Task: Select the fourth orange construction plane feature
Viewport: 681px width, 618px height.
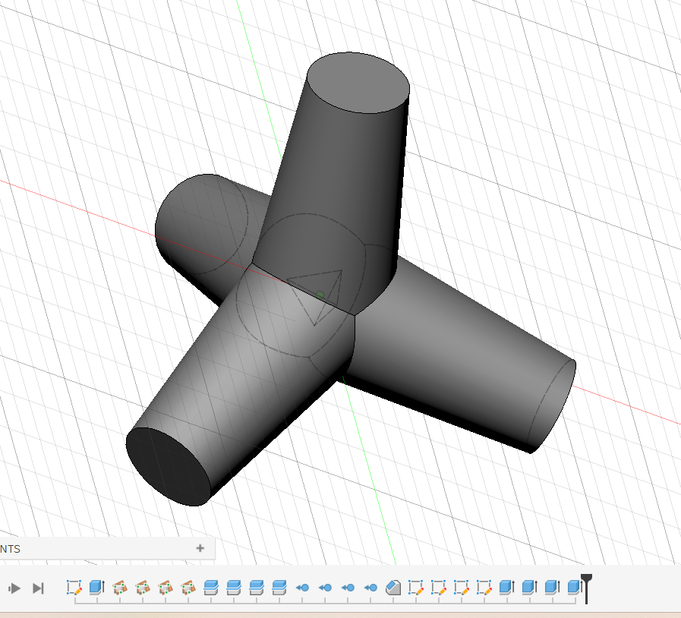Action: (188, 588)
